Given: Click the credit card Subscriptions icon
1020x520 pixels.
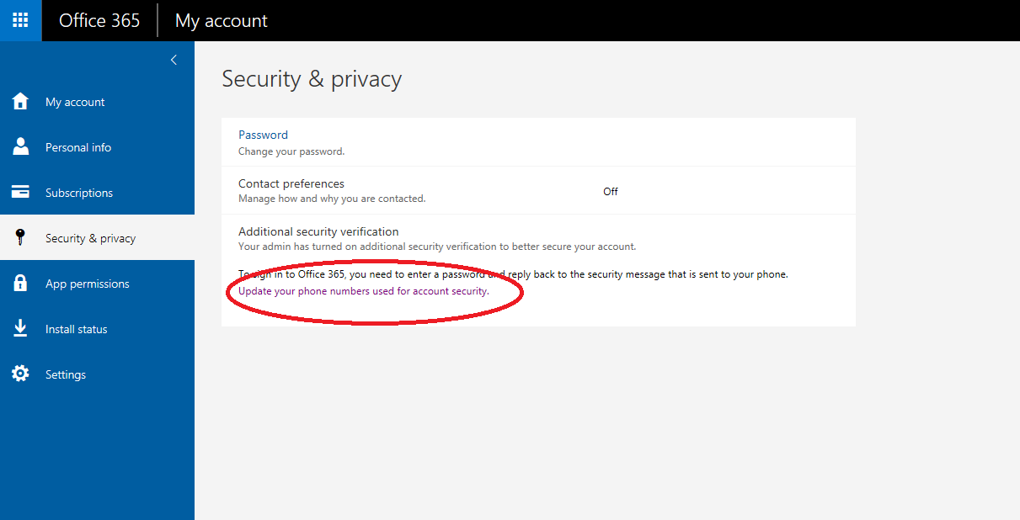Looking at the screenshot, I should [x=20, y=192].
